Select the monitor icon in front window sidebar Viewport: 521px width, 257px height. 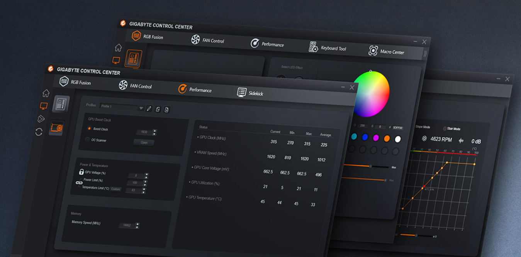coord(44,106)
